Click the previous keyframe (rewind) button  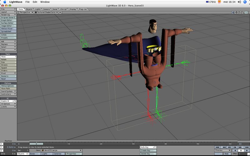[x=224, y=147]
